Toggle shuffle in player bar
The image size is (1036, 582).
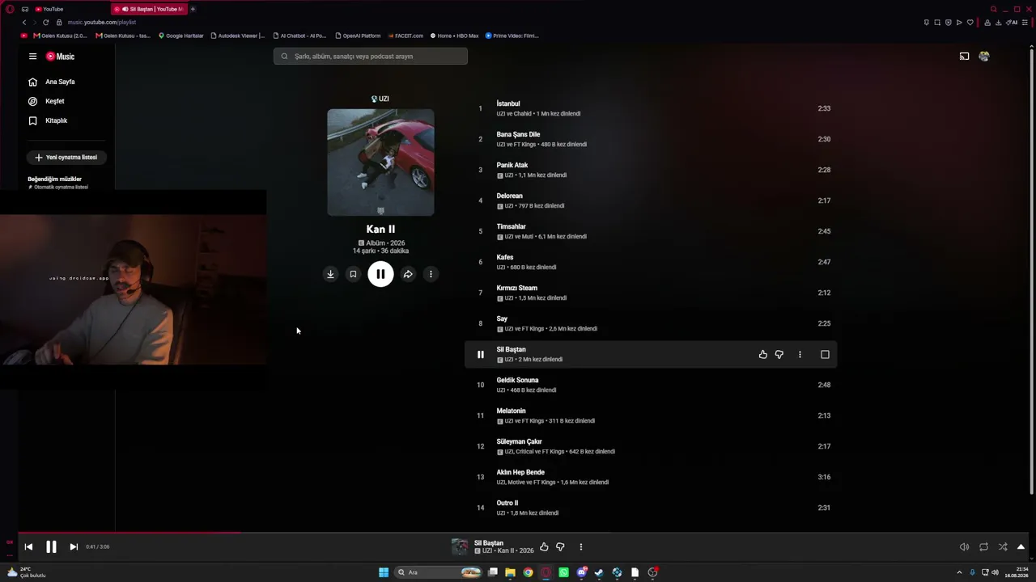coord(1003,547)
